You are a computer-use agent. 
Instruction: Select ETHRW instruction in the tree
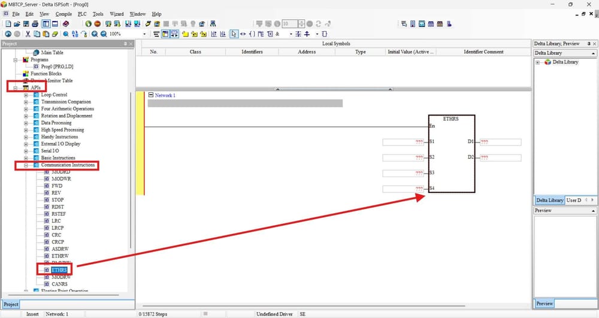(x=60, y=256)
